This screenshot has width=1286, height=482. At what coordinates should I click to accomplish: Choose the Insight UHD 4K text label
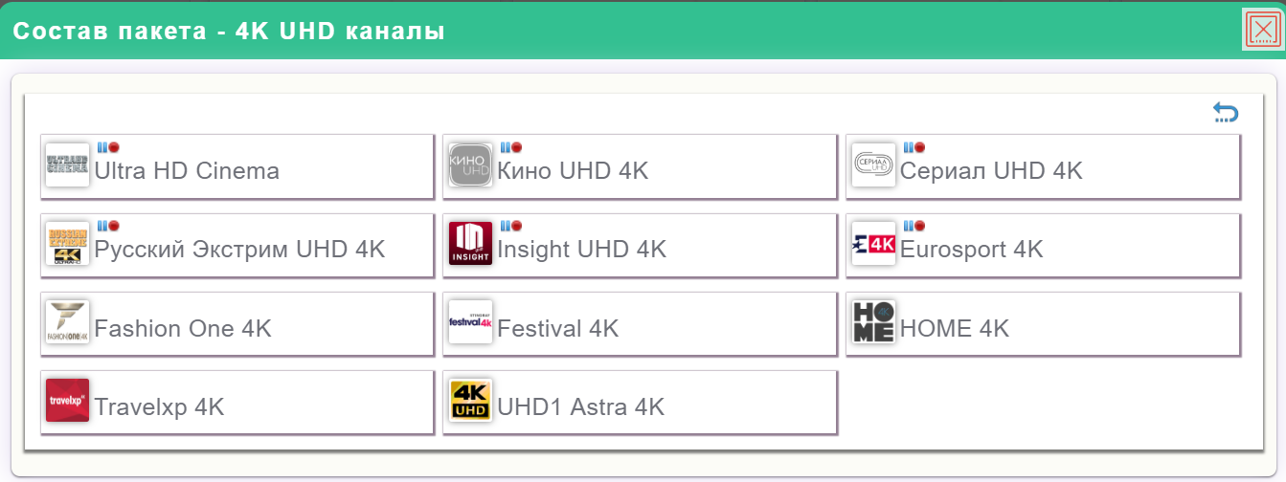click(581, 250)
